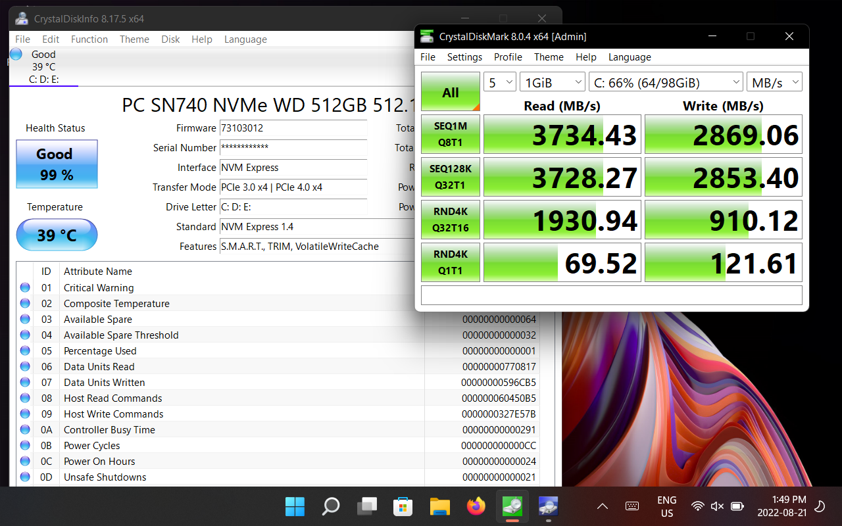This screenshot has width=842, height=526.
Task: Click the status indicator next to Composite Temperature
Action: 24,303
